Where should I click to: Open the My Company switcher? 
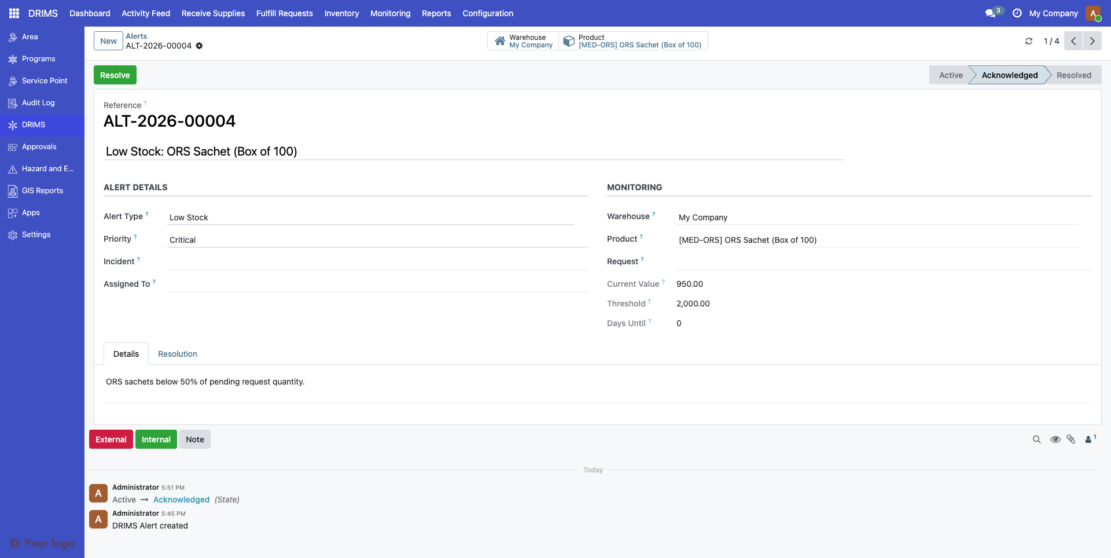[x=1053, y=13]
